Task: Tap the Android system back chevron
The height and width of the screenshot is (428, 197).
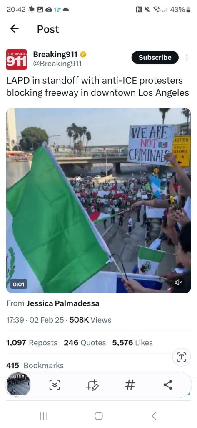Action: (154, 416)
